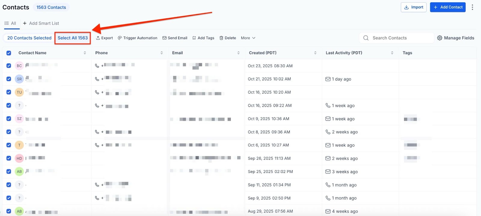
Task: Click the Add Tags bookmark icon
Action: coord(194,38)
